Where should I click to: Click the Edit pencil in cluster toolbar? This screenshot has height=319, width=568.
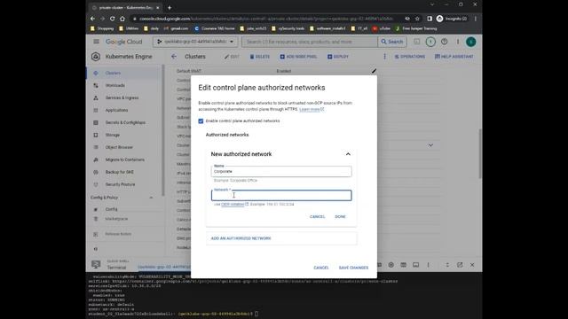click(x=232, y=57)
